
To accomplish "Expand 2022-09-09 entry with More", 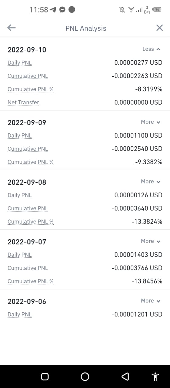I will click(x=151, y=122).
